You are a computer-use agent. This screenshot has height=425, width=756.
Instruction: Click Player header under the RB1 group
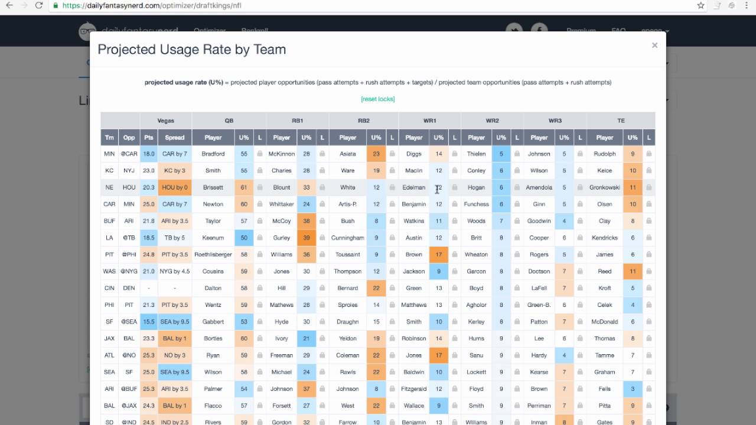click(x=282, y=138)
